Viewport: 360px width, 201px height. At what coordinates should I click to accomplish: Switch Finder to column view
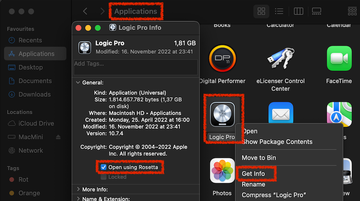click(298, 11)
